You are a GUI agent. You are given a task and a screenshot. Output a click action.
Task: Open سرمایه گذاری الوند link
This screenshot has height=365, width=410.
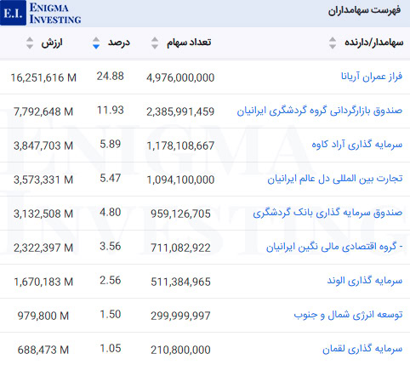coord(365,281)
